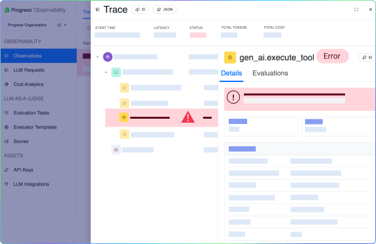
Task: Collapse the green chat node chevron
Action: click(x=106, y=72)
